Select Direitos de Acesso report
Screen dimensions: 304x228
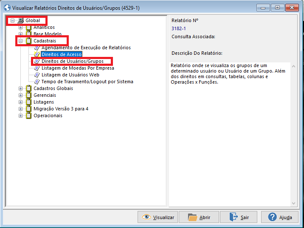click(x=62, y=54)
